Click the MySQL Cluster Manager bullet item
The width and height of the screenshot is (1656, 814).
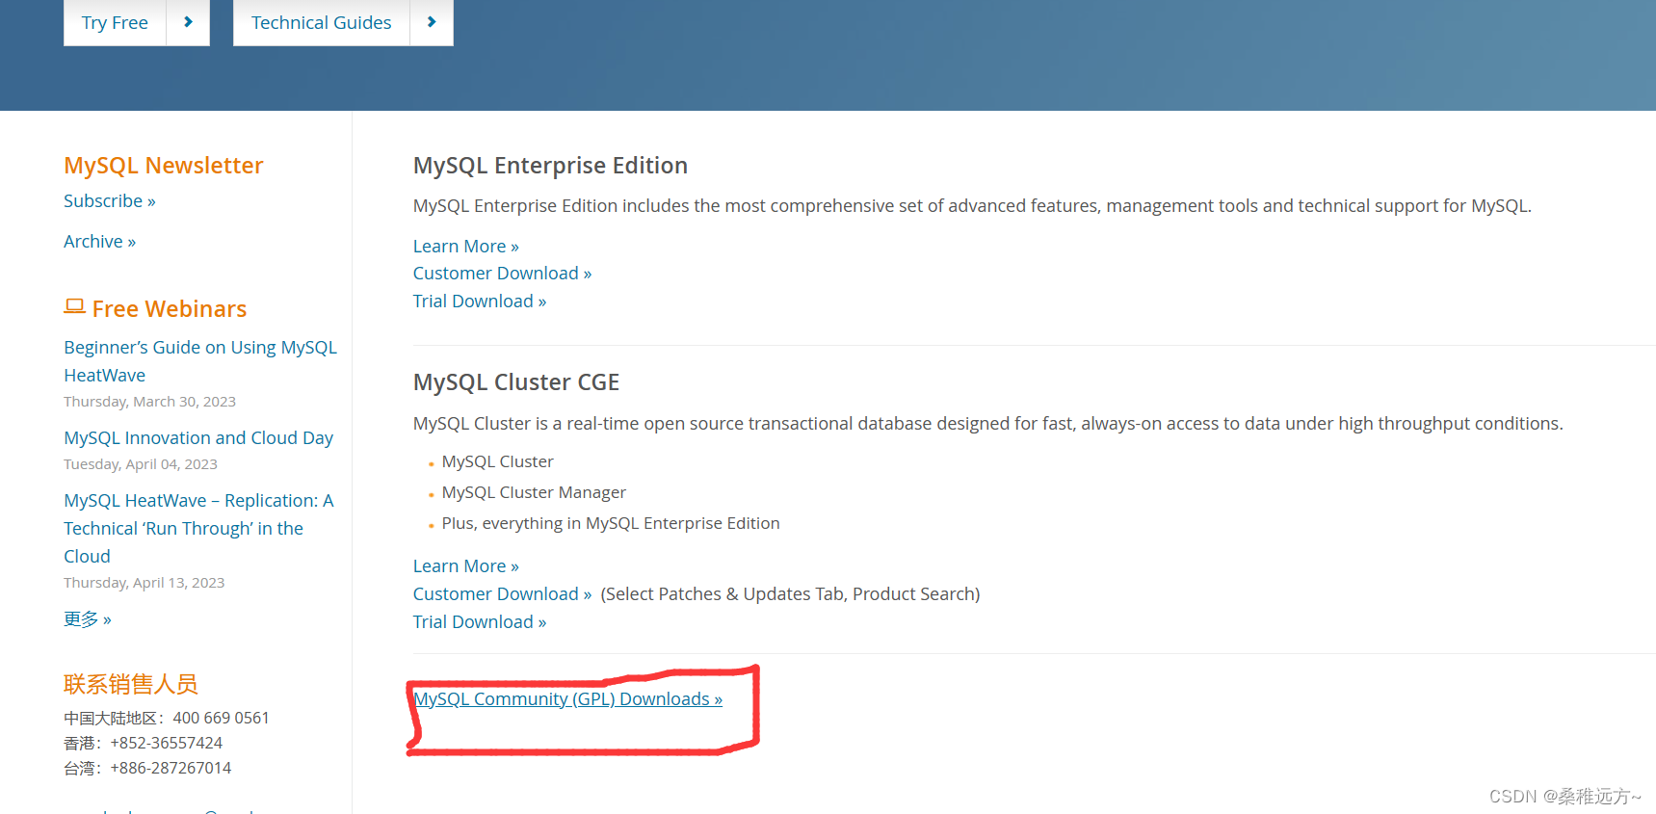click(x=534, y=492)
